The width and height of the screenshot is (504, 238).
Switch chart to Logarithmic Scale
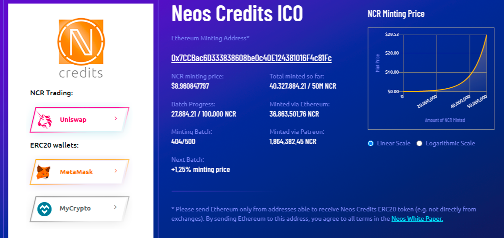click(x=419, y=144)
